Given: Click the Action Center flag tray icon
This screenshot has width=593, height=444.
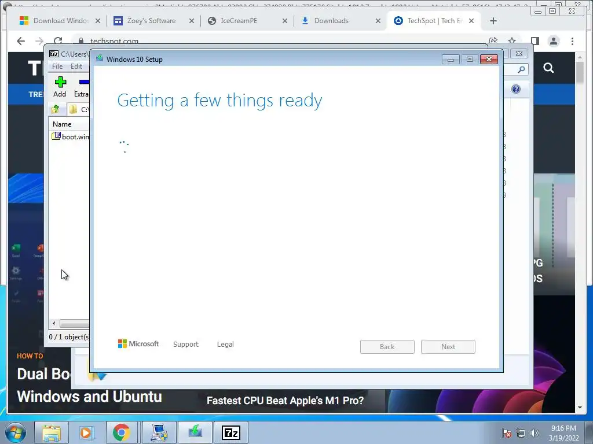Looking at the screenshot, I should [506, 433].
